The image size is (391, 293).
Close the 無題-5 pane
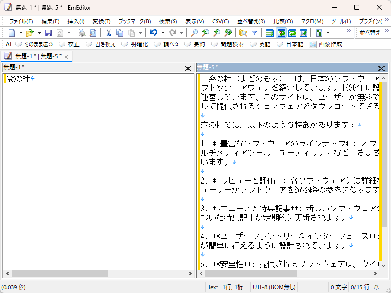point(381,68)
